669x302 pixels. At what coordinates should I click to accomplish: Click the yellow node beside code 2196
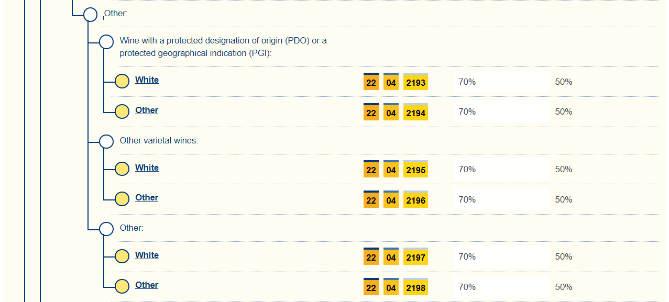coord(122,199)
